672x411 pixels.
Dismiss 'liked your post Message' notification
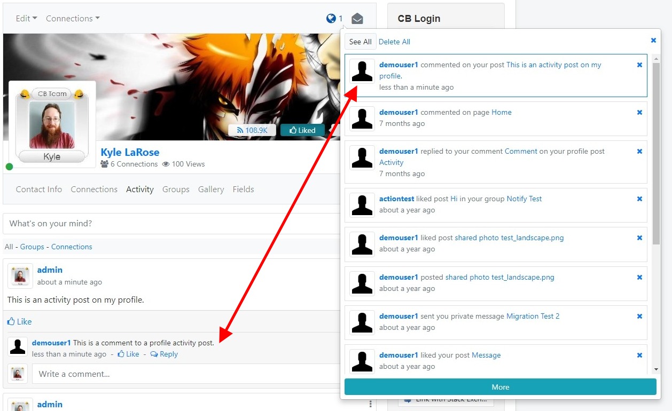point(639,355)
